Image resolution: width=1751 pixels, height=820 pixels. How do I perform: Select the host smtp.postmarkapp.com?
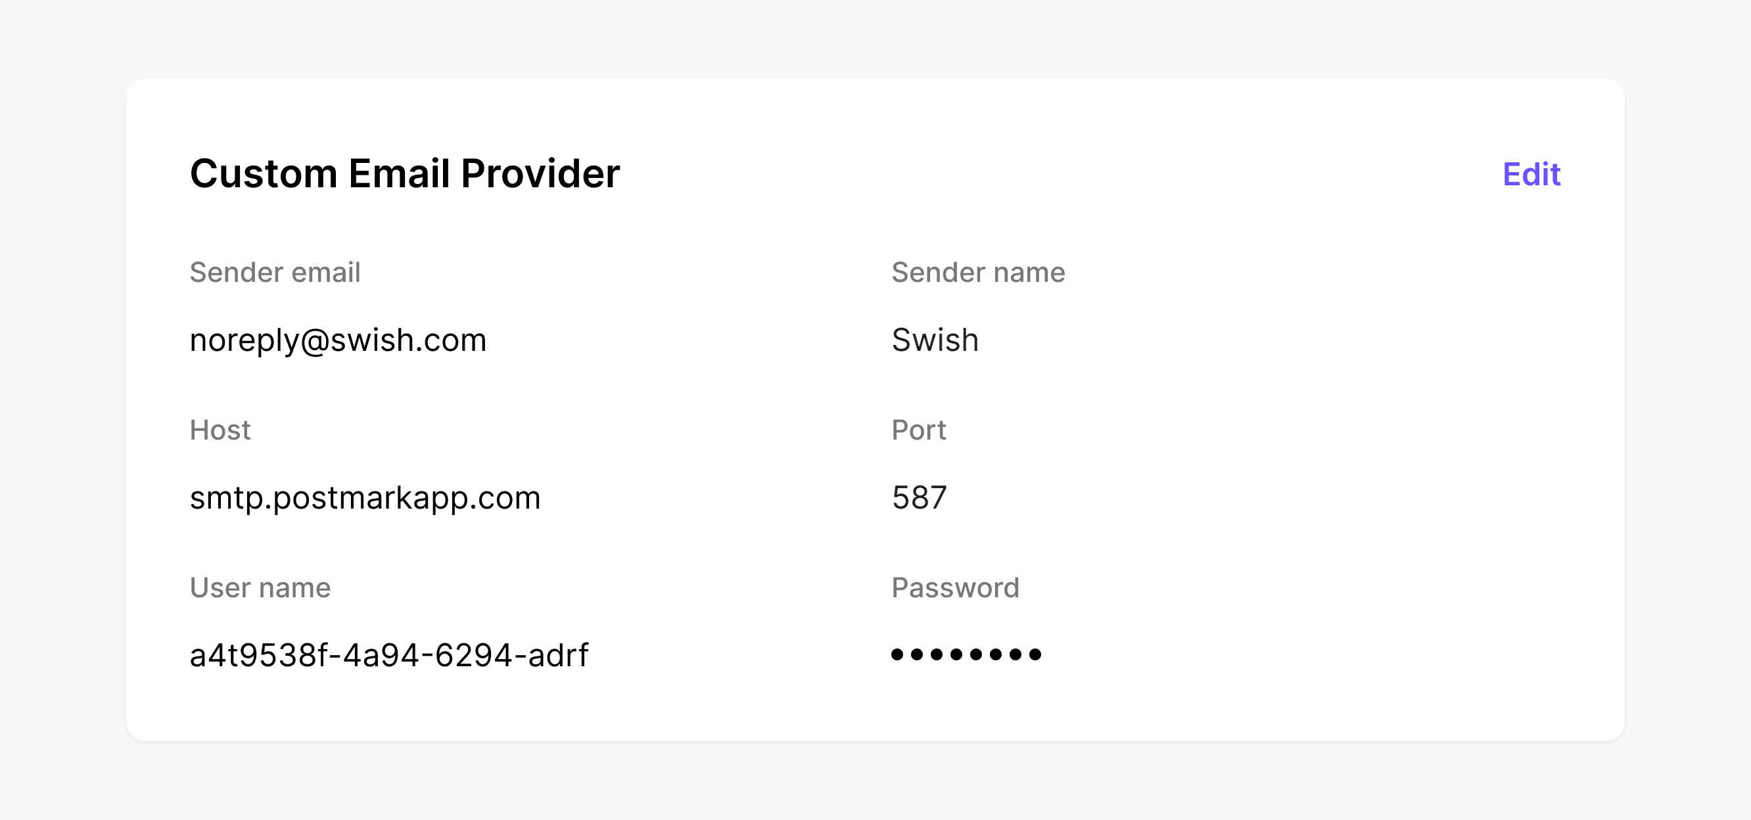[x=365, y=498]
